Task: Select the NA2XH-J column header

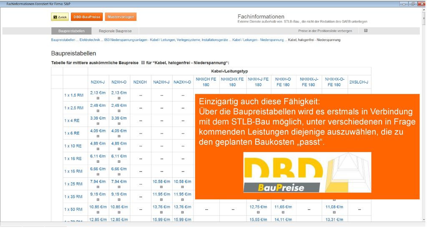Action: coord(161,82)
